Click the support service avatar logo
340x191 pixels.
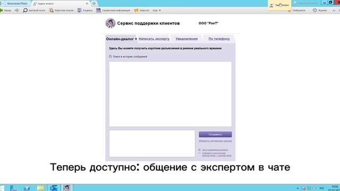point(110,23)
